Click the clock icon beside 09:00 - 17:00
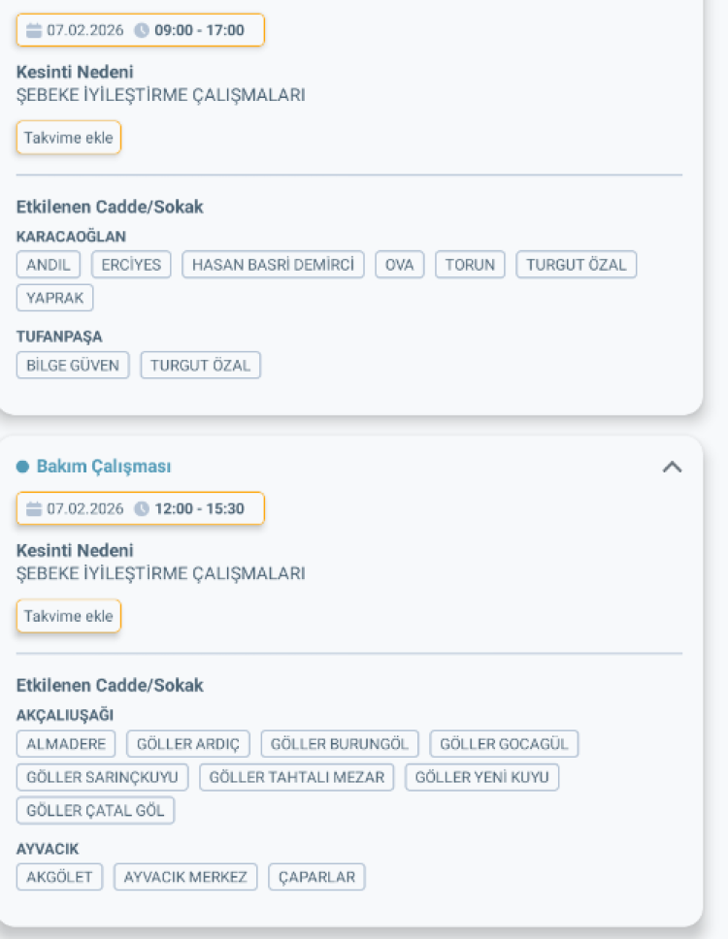 tap(141, 30)
